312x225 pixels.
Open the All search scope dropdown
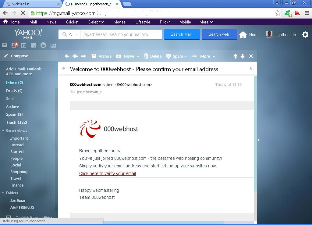(x=70, y=34)
